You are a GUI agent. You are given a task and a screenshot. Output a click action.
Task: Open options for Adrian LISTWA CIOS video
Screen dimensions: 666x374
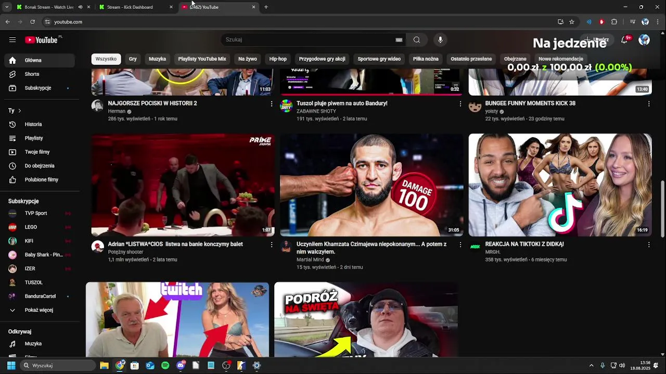(271, 245)
